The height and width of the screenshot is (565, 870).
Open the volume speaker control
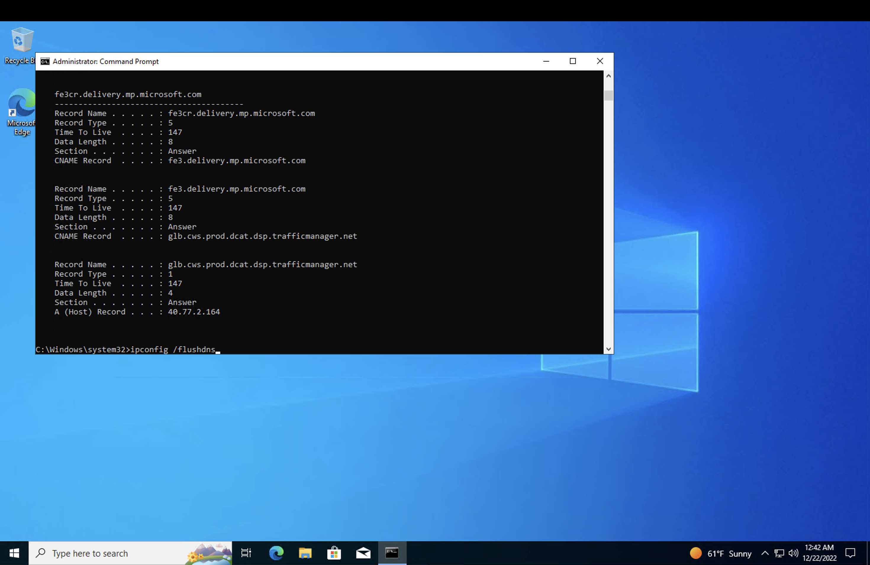pos(793,553)
